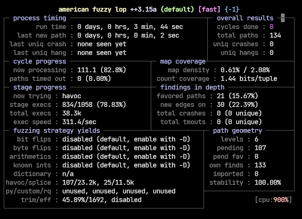The height and width of the screenshot is (219, 302).
Task: Click the 'findings in depth' section header
Action: tap(192, 87)
